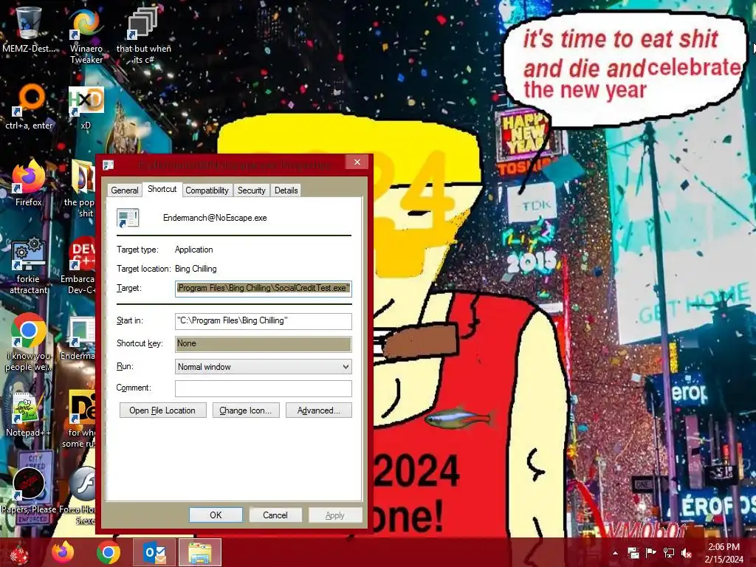Cancel the properties dialog
756x567 pixels.
[275, 515]
